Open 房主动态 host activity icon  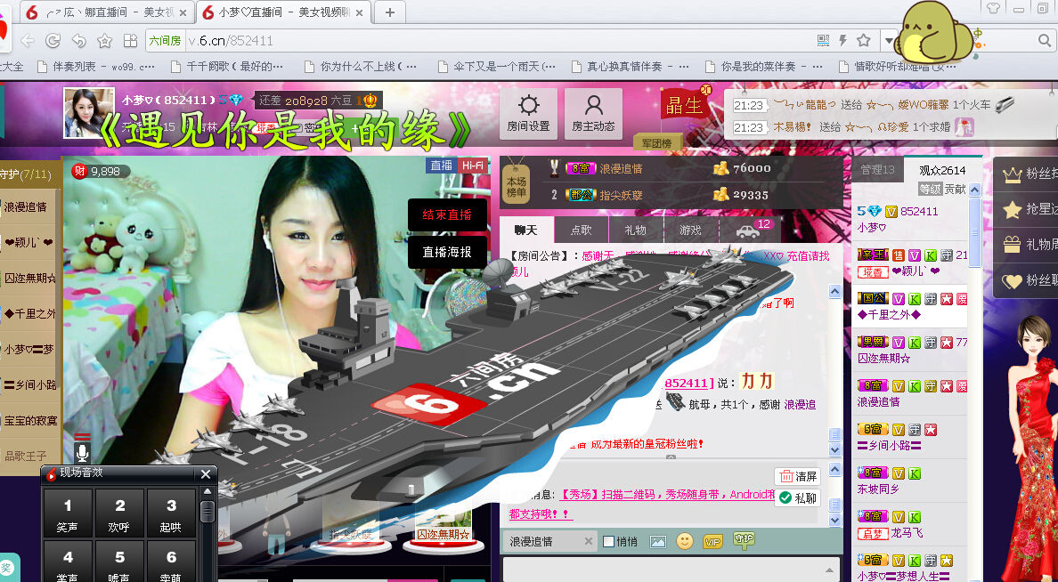pos(593,113)
